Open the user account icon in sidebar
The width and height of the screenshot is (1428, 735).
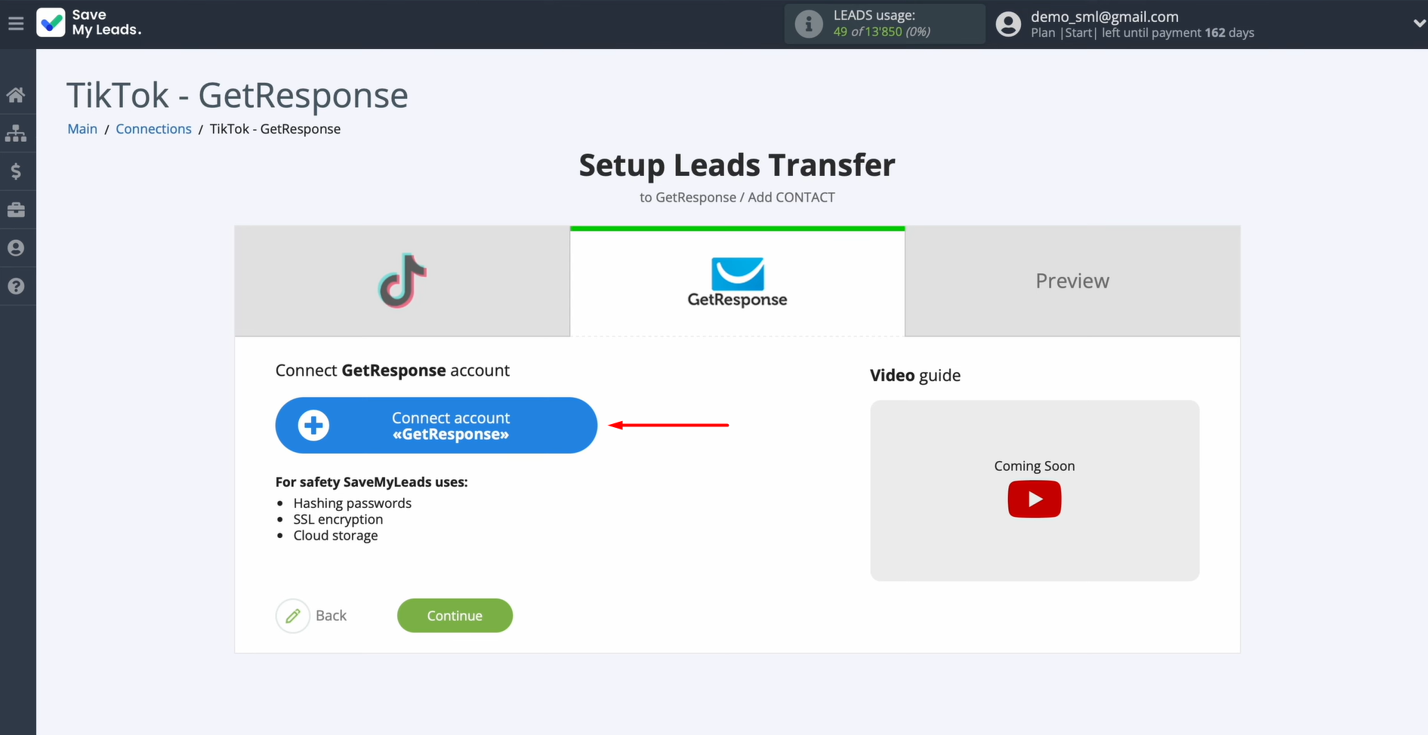[17, 248]
